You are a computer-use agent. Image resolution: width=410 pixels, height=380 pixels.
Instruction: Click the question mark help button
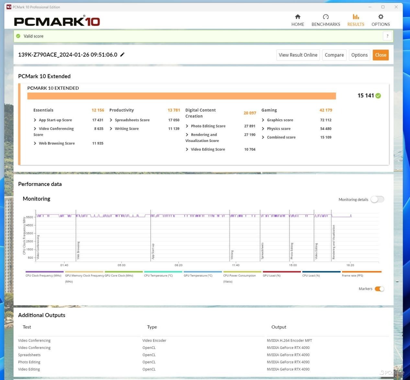[387, 36]
